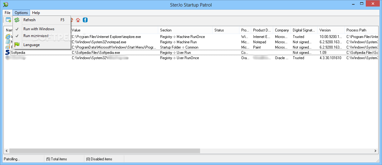
Task: Click the add new startup item toolbar icon
Action: 8,20
